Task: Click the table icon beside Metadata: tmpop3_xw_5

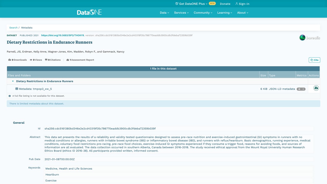Action: coord(17,89)
